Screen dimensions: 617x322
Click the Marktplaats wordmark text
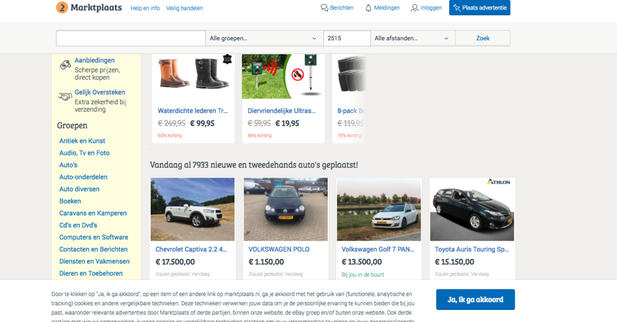[x=96, y=7]
